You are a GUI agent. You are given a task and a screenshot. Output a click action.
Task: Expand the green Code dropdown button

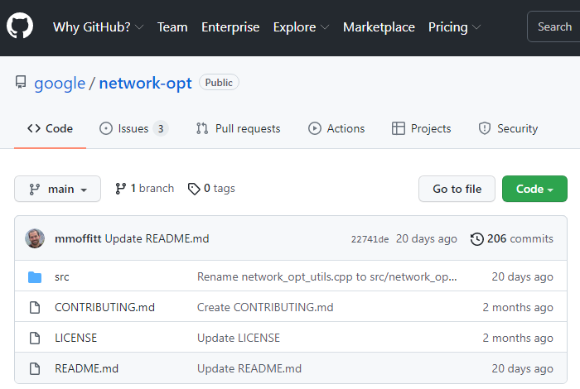click(534, 189)
